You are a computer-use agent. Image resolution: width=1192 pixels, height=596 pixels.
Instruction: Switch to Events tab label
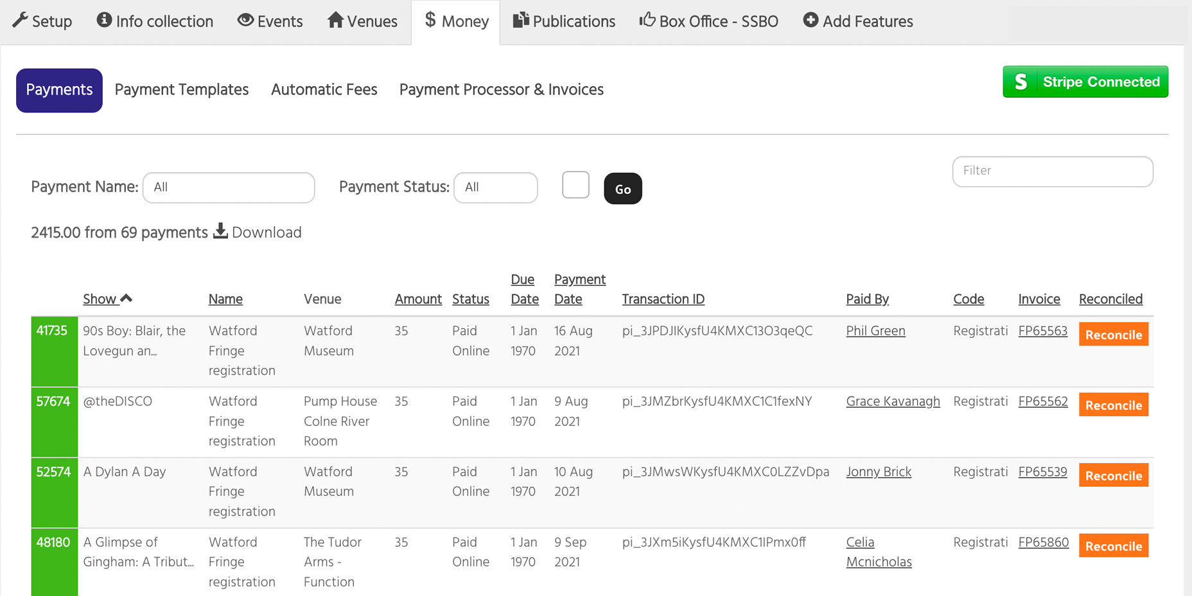pos(280,21)
